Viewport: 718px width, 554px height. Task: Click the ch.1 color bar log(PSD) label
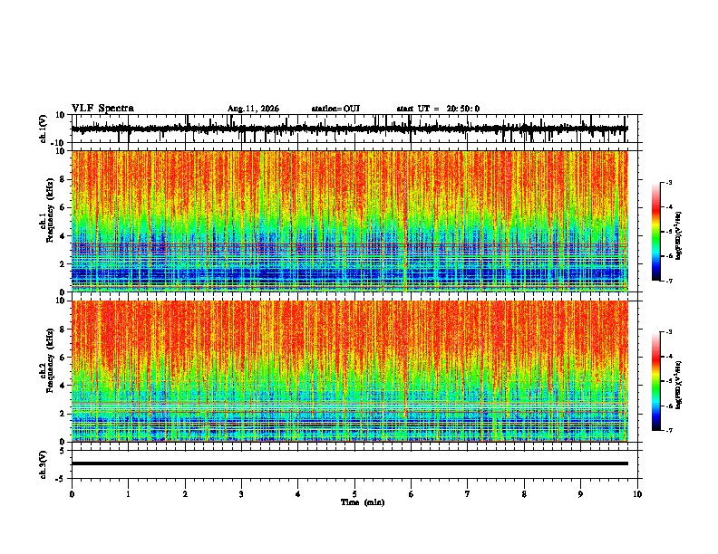(x=679, y=236)
